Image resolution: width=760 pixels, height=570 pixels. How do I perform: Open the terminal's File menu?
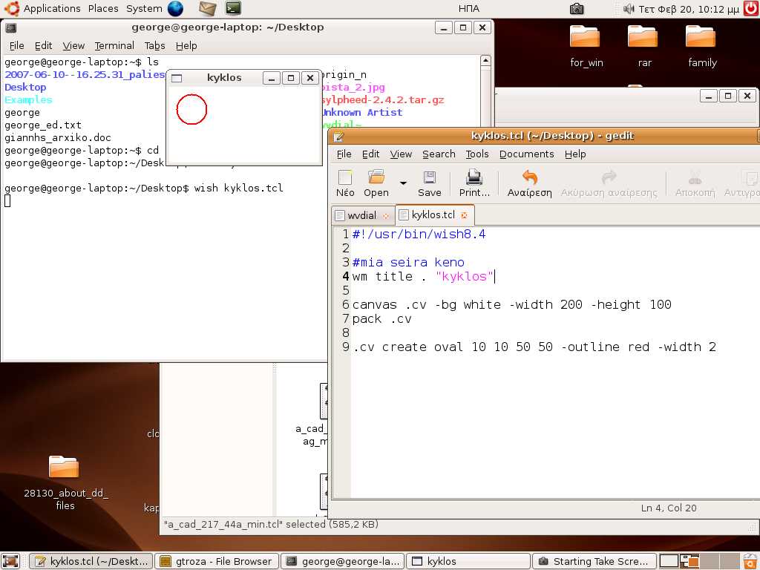point(16,45)
